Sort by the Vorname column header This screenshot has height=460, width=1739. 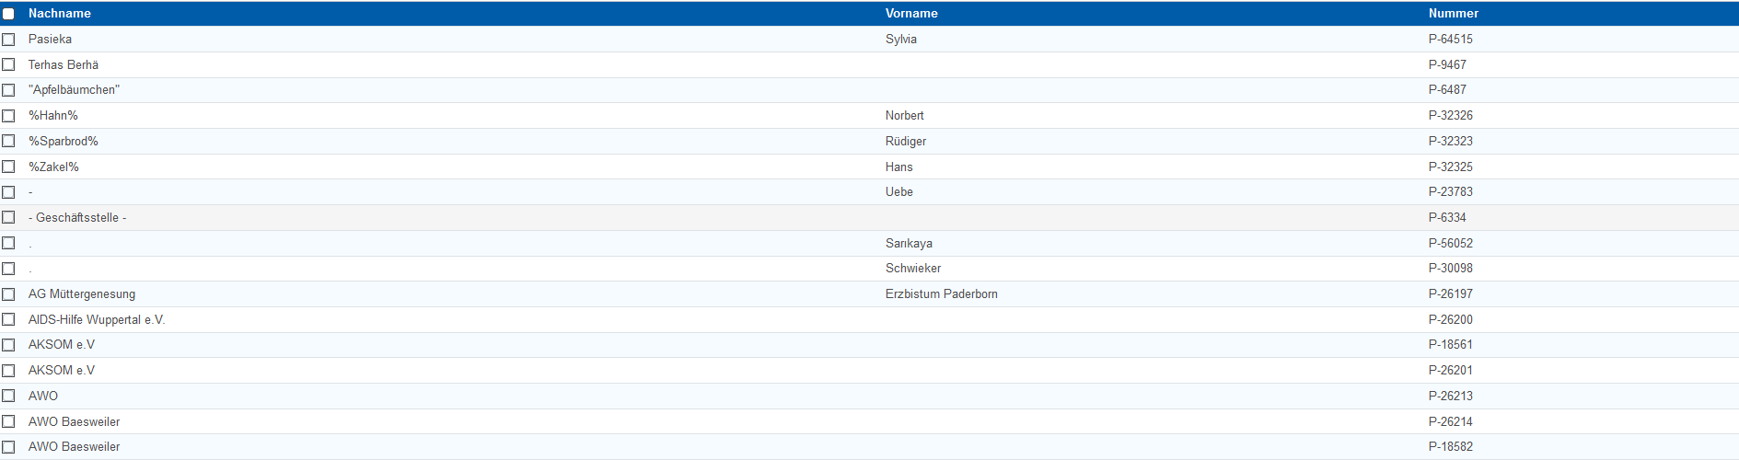point(910,14)
